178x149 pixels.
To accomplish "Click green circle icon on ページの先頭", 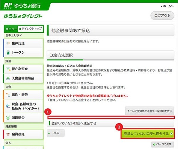I will coord(154,145).
